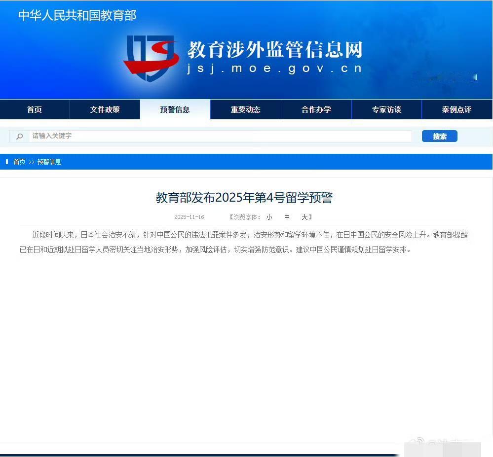Switch to the 专家访谈 tab
This screenshot has height=457, width=493.
386,109
